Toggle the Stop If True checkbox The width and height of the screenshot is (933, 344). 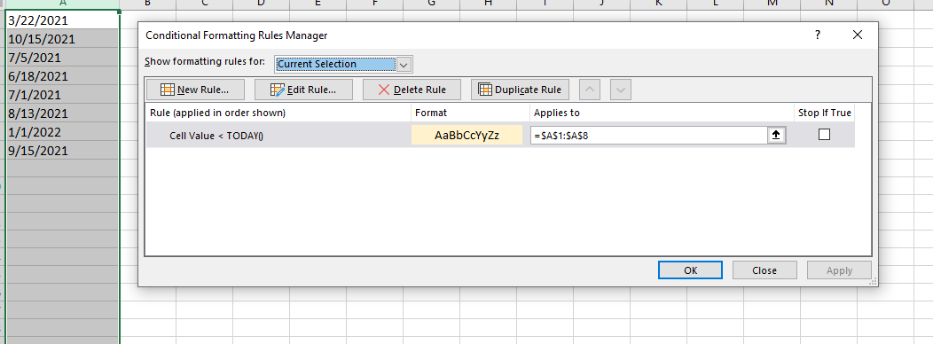coord(824,135)
